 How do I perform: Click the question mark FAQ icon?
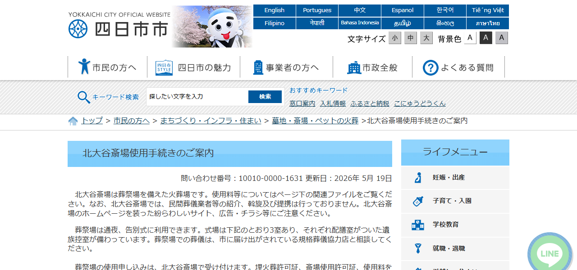pyautogui.click(x=430, y=67)
